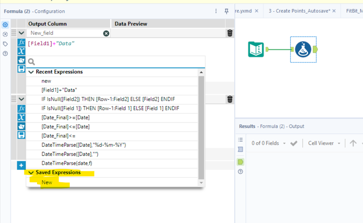Open the 0 of 0 Fields dropdown
This screenshot has width=363, height=223.
point(269,143)
